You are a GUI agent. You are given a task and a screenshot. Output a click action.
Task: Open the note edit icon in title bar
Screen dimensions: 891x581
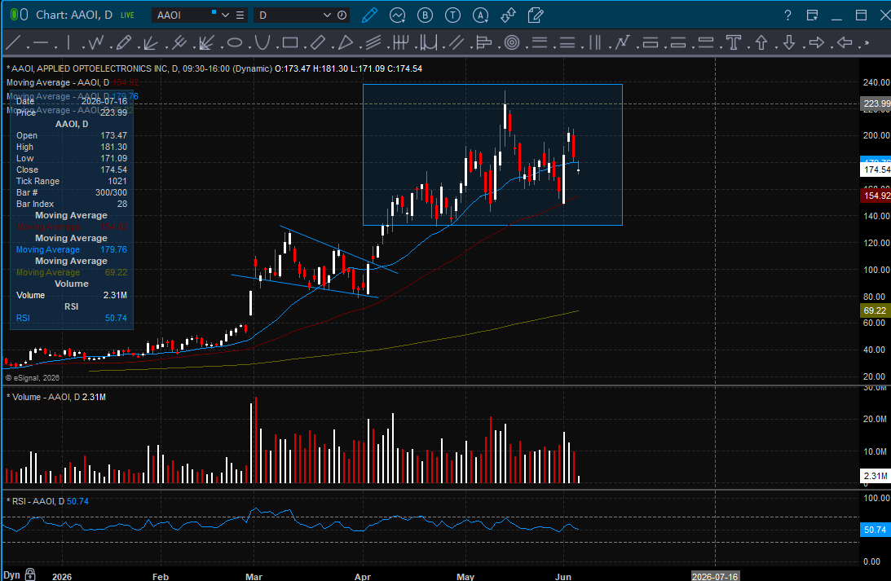click(x=536, y=15)
